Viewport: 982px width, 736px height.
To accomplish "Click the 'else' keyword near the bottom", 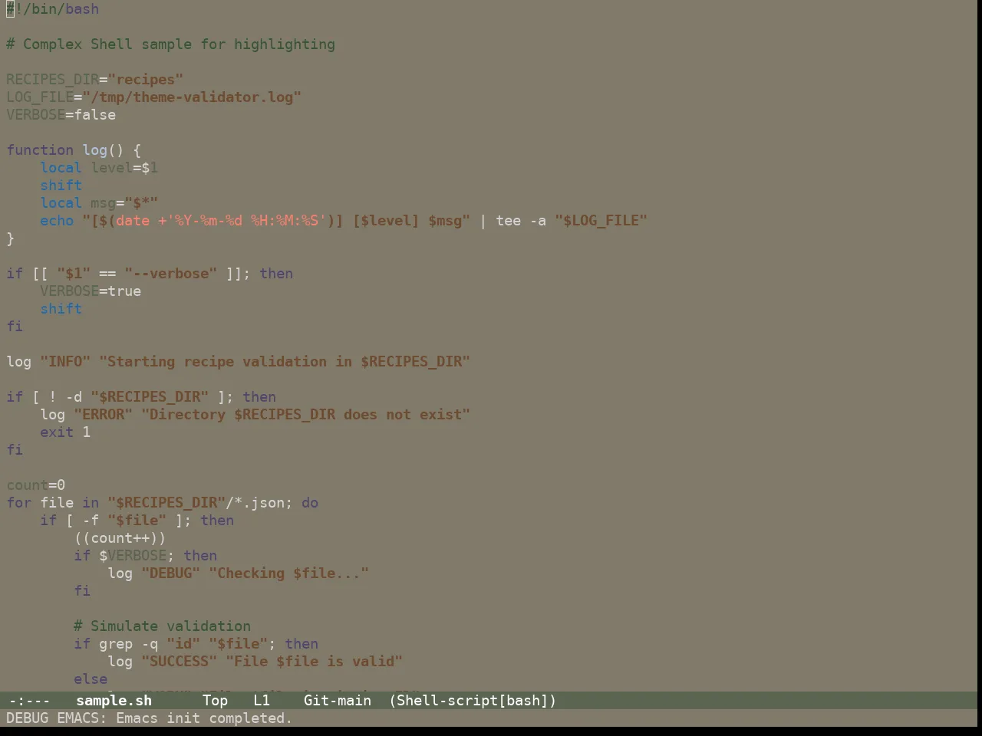I will (x=91, y=679).
